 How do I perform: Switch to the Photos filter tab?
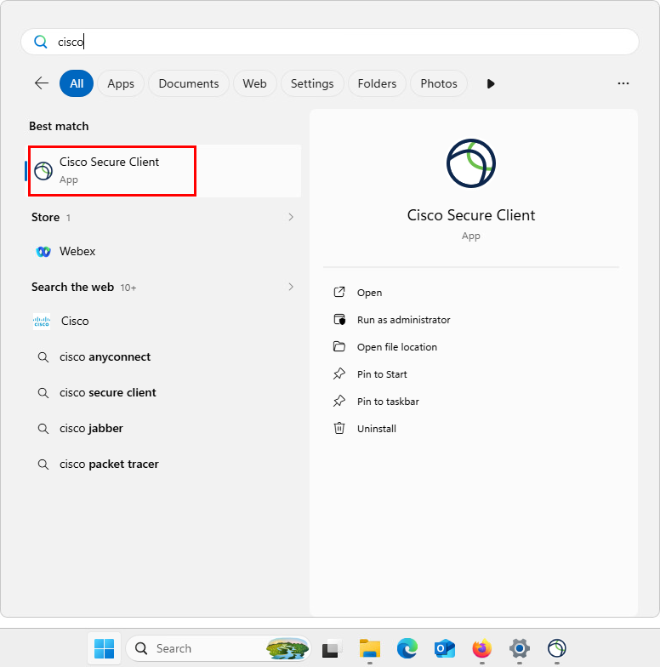click(x=439, y=83)
